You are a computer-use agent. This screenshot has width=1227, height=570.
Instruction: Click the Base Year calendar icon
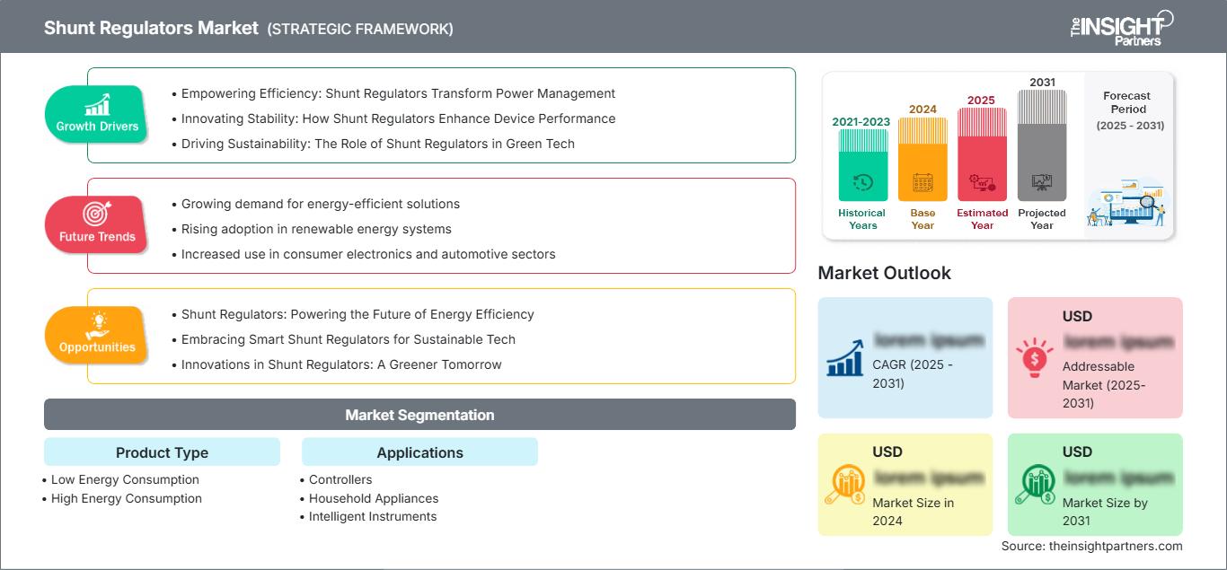(x=922, y=183)
